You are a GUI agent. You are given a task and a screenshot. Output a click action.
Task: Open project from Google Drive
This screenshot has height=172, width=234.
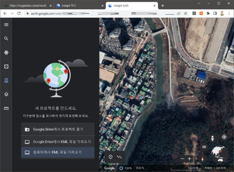point(58,129)
